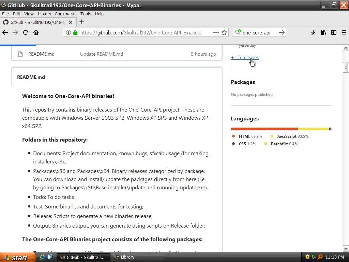Viewport: 349px width, 262px height.
Task: Open the Tools menu
Action: [86, 14]
